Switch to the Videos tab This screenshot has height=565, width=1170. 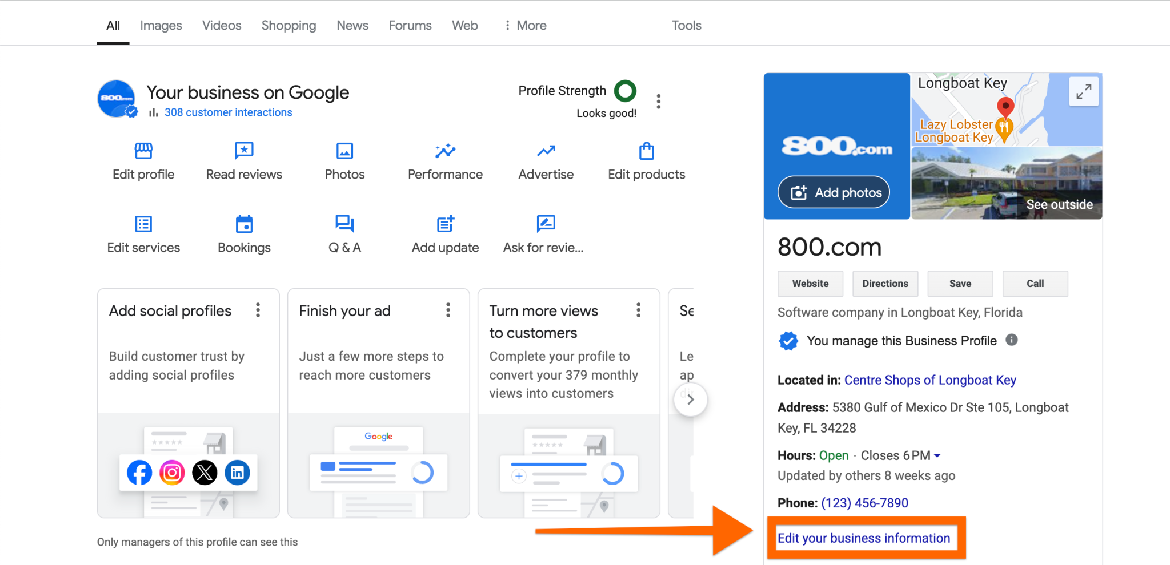tap(222, 25)
